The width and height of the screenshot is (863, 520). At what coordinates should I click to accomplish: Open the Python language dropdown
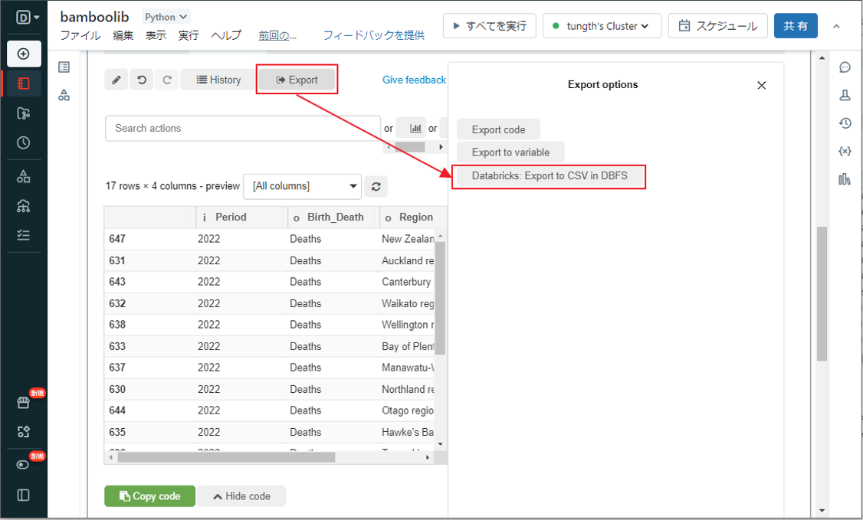166,17
